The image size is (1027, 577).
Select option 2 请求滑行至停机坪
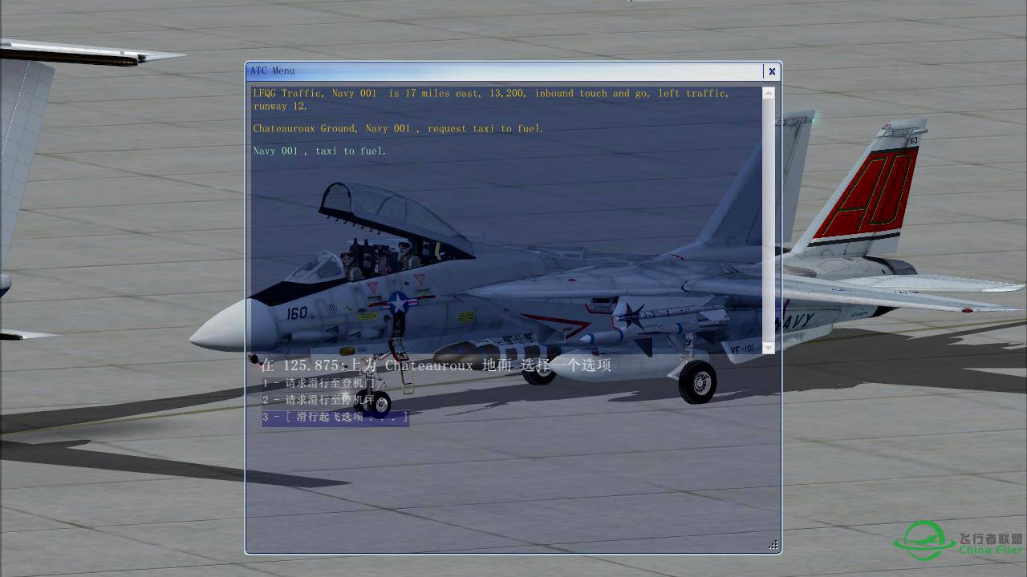[319, 399]
